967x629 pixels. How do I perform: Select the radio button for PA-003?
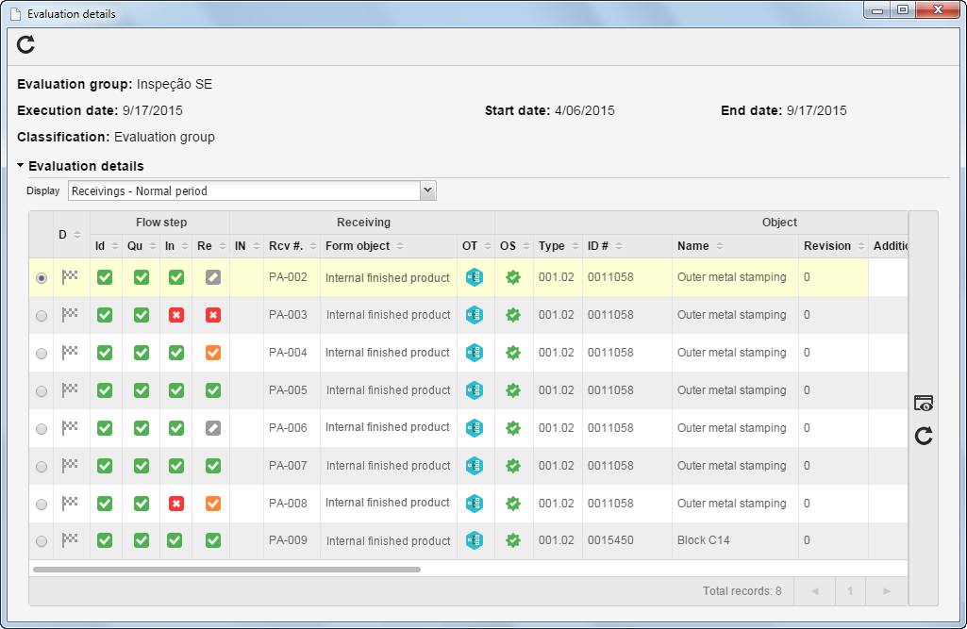[x=42, y=316]
